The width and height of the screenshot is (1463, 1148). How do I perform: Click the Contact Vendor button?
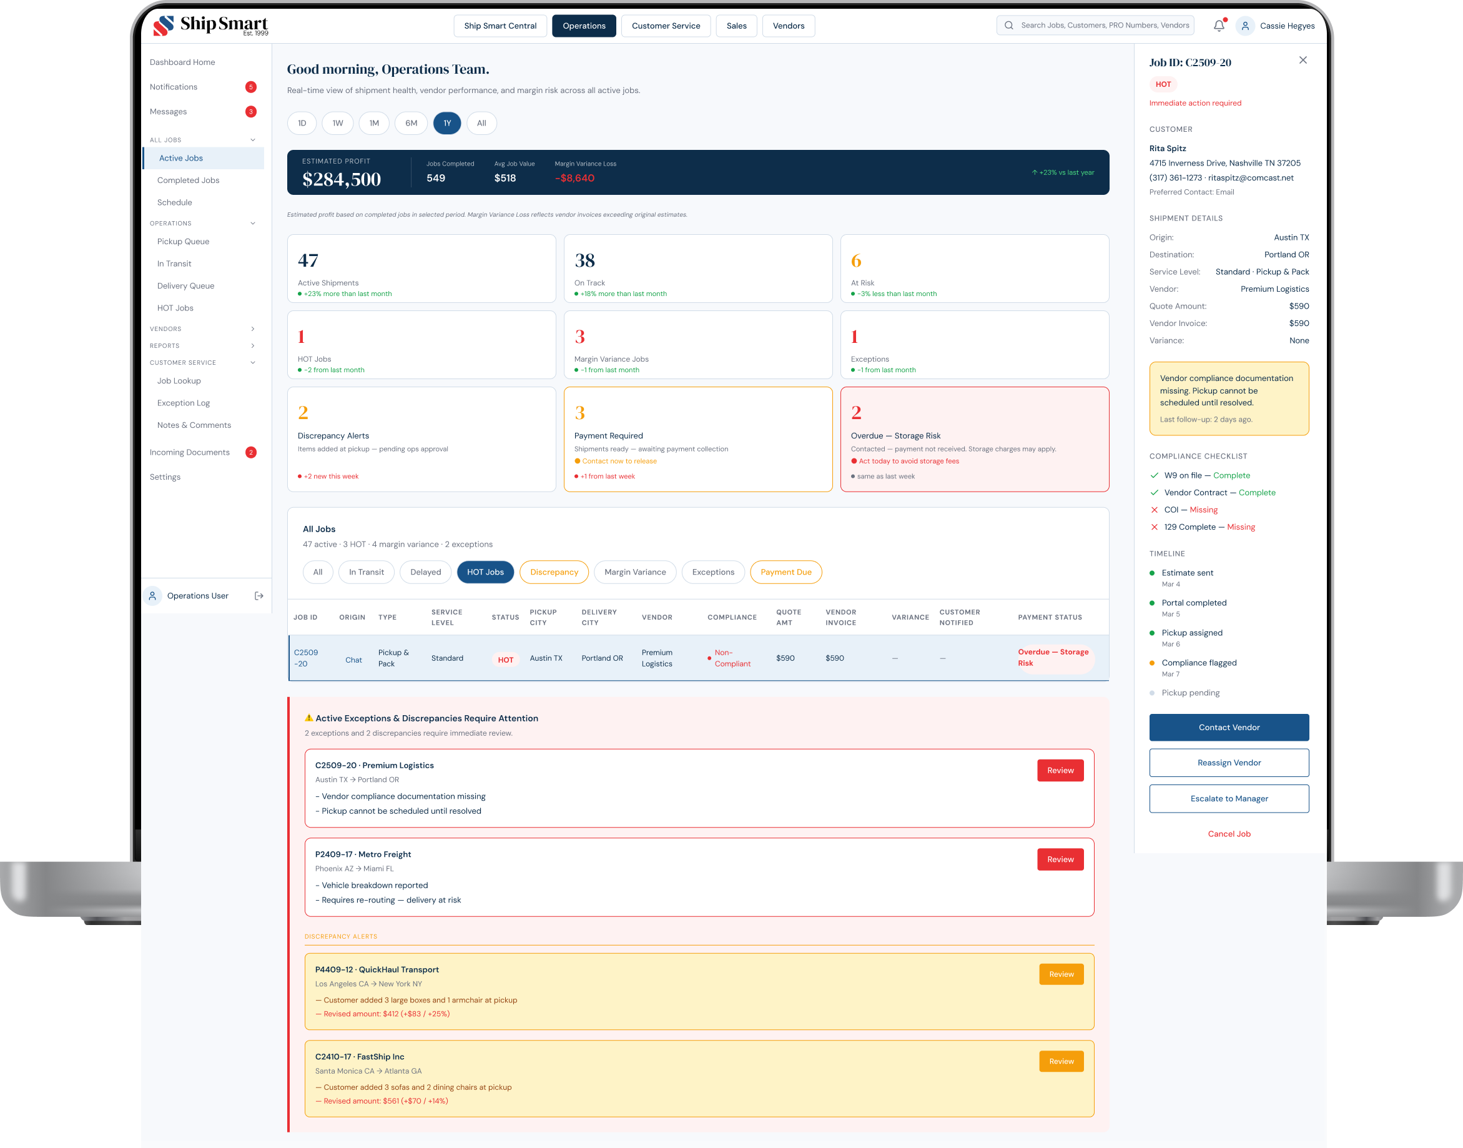pyautogui.click(x=1228, y=727)
